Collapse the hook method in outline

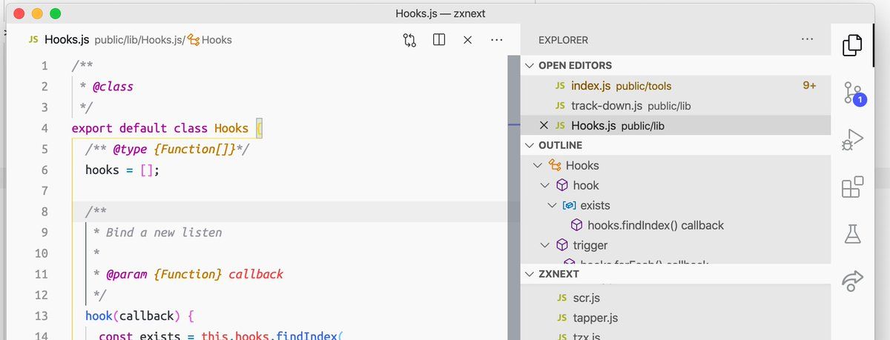click(x=545, y=185)
